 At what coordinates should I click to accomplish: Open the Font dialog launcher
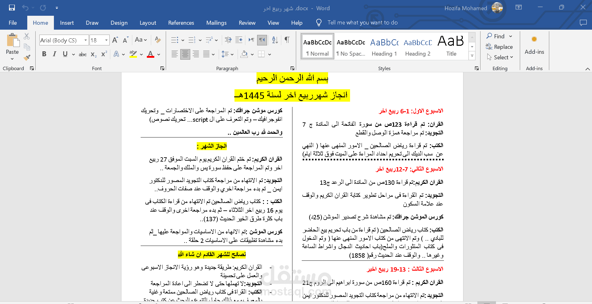coord(162,68)
